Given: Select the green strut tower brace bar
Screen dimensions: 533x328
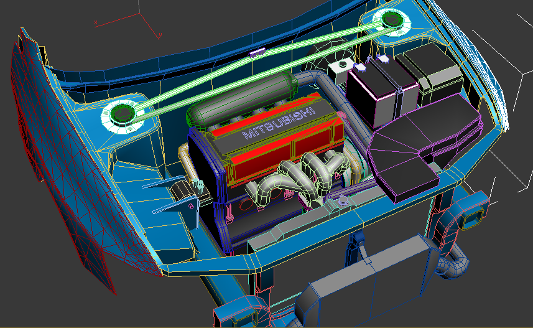Looking at the screenshot, I should pos(258,72).
